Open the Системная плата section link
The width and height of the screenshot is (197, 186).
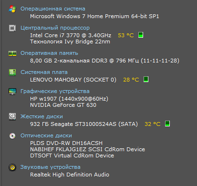coord(44,72)
